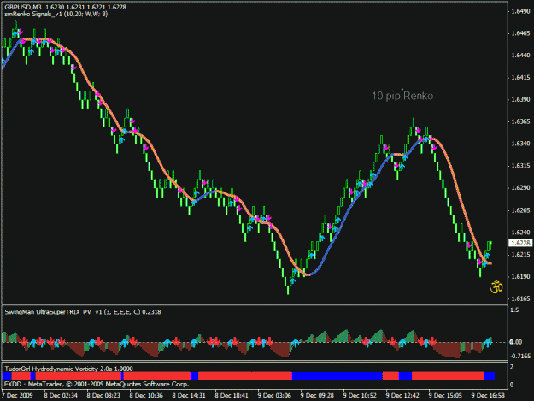Click the '9 Dec 15:05' time label

point(445,396)
